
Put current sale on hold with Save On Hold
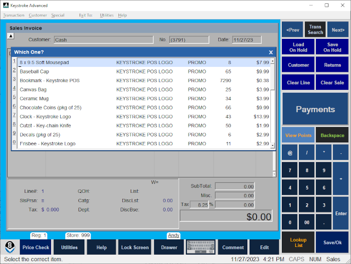(x=332, y=47)
